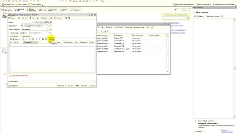Open Форма Т-5а print form
The width and height of the screenshot is (237, 133).
[x=62, y=86]
